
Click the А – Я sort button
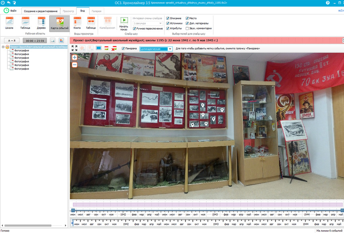click(12, 41)
